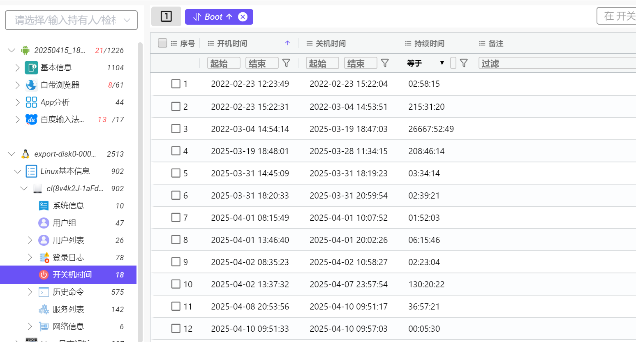Click the 持续时间 value filter field
This screenshot has height=342, width=636.
(x=453, y=63)
